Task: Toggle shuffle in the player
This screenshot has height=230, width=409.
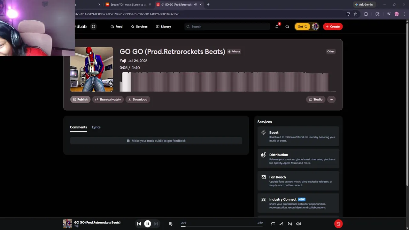Action: point(281,224)
